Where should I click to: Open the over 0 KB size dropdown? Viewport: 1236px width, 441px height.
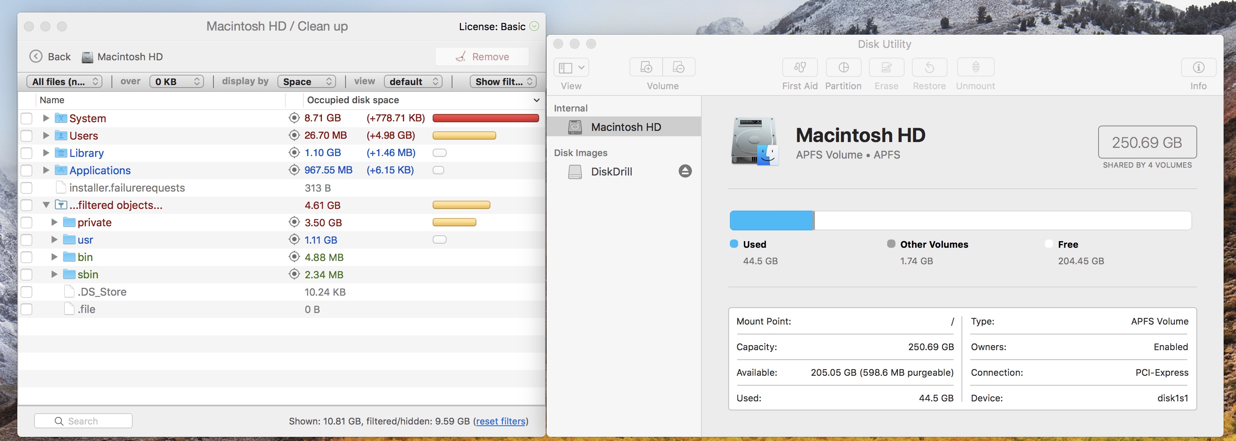[177, 81]
